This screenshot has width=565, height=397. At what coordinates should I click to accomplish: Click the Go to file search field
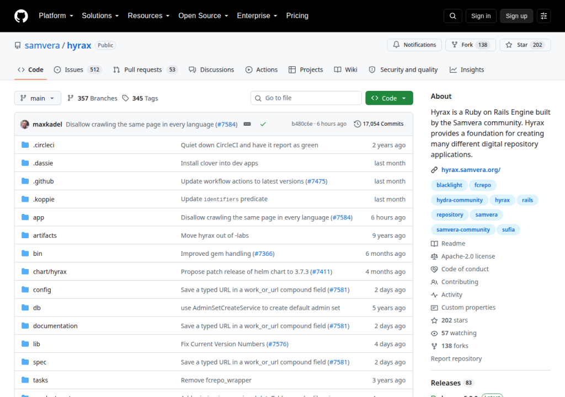[306, 98]
